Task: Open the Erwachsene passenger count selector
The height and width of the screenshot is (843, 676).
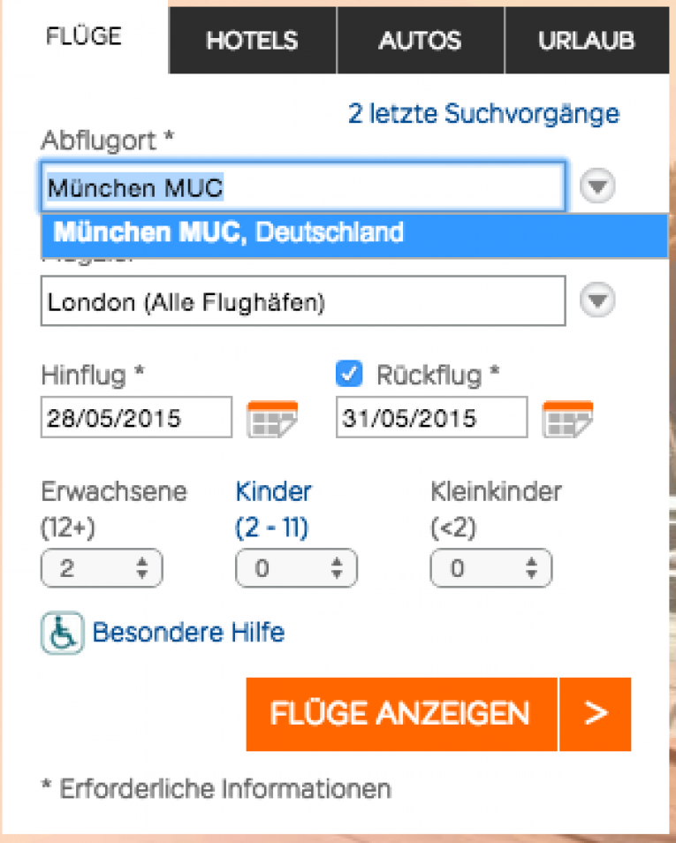Action: click(x=101, y=568)
